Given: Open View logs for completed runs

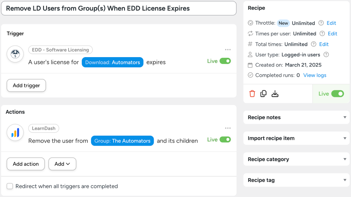Looking at the screenshot, I should click(x=315, y=75).
